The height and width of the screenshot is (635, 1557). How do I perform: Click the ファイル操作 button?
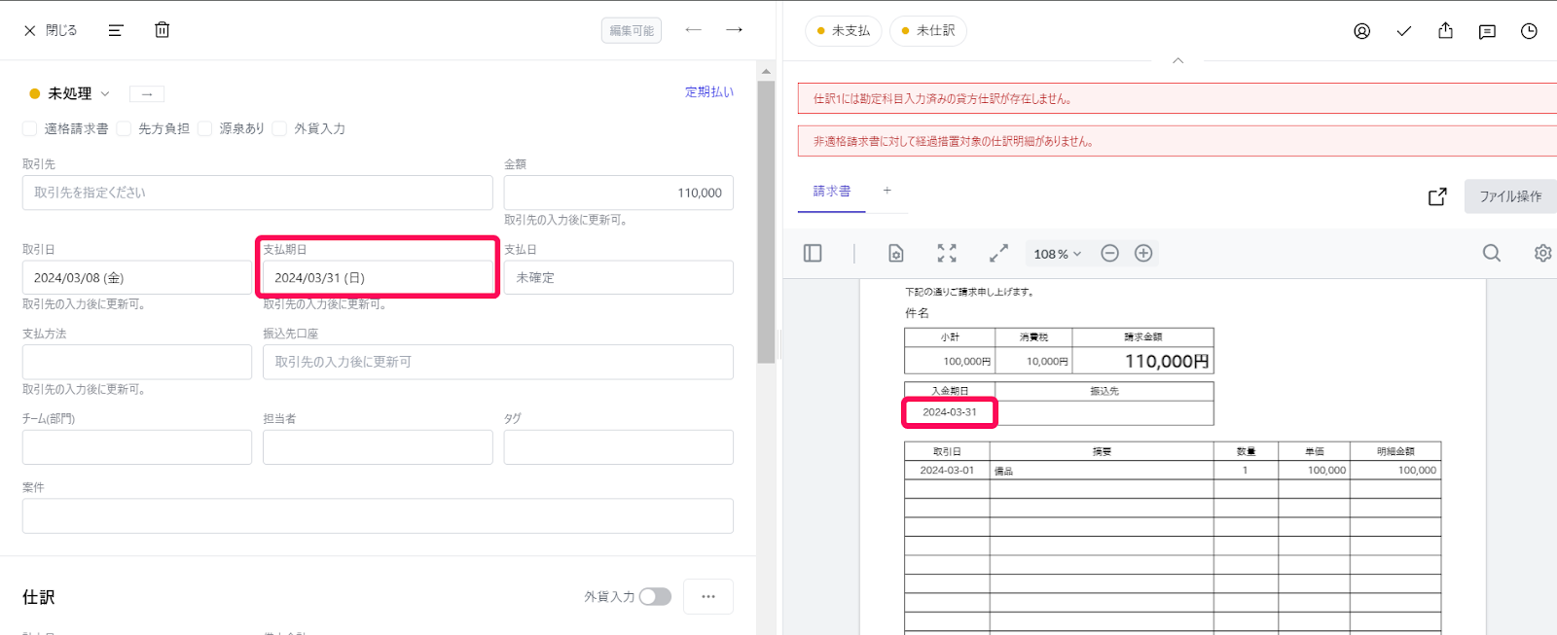click(1510, 196)
